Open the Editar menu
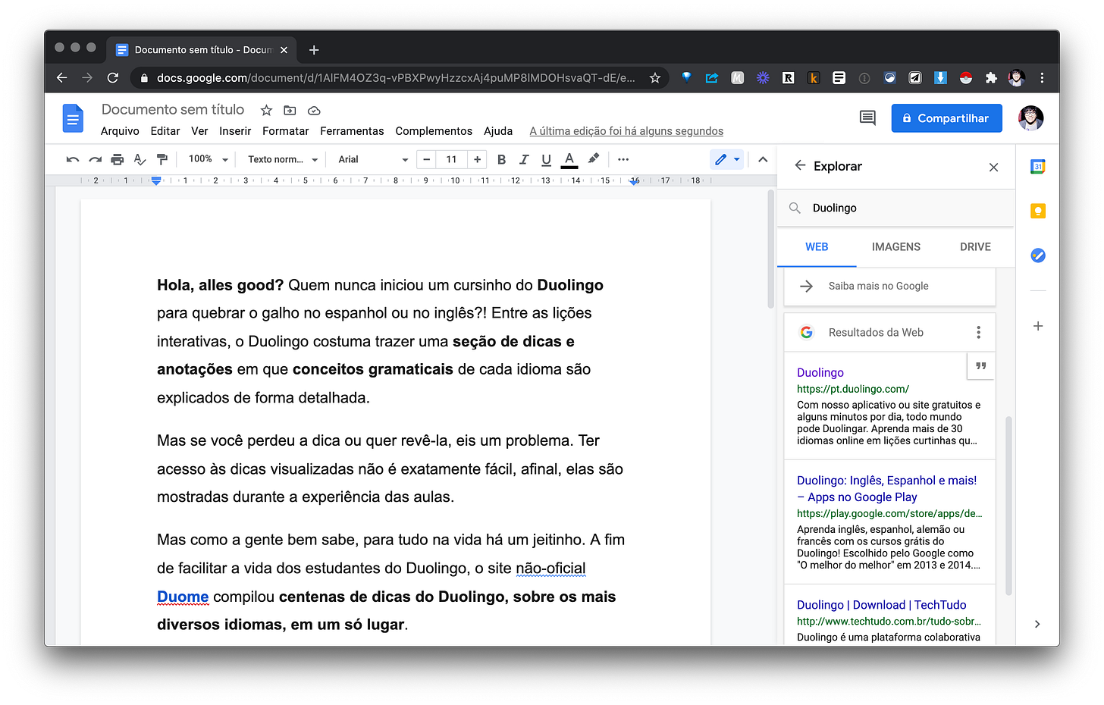The image size is (1104, 705). click(x=165, y=131)
